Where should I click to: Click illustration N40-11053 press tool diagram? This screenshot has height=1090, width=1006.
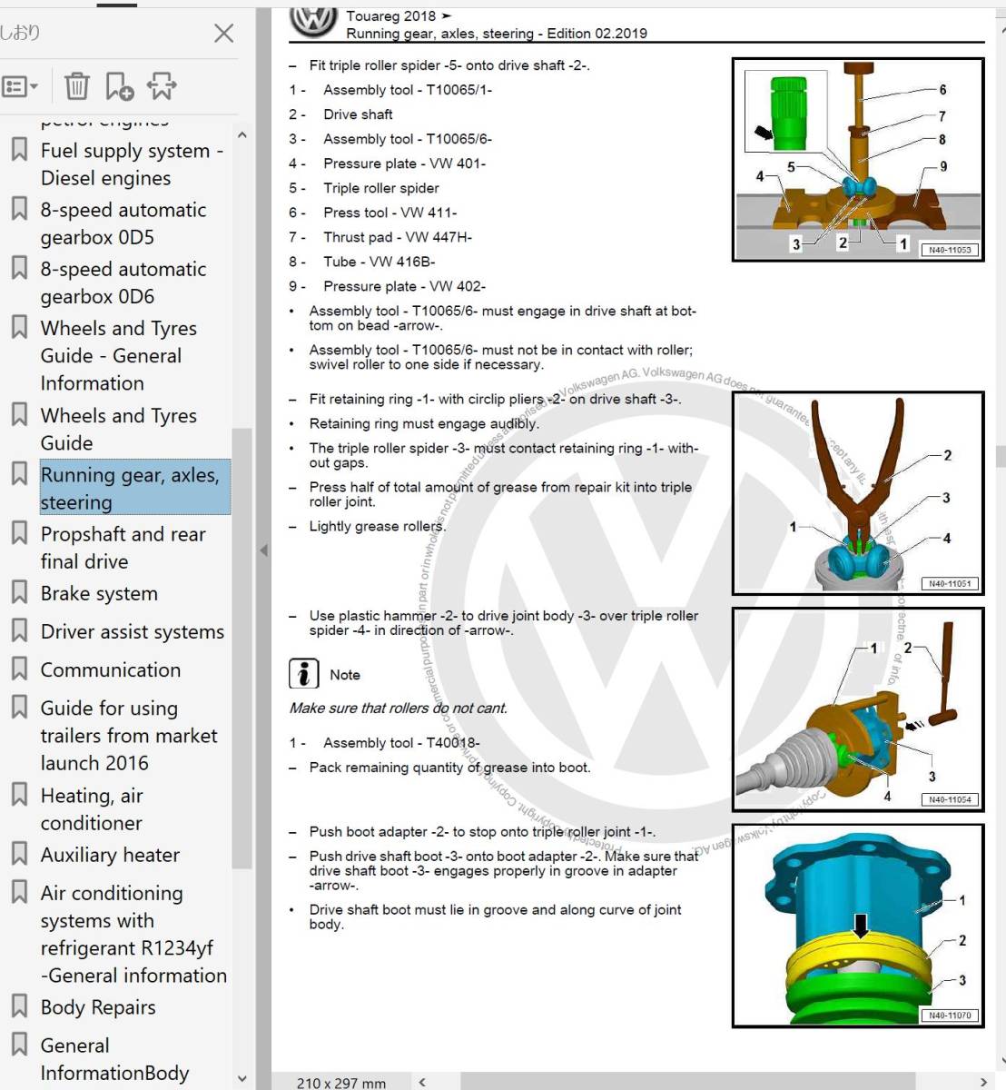tap(858, 160)
